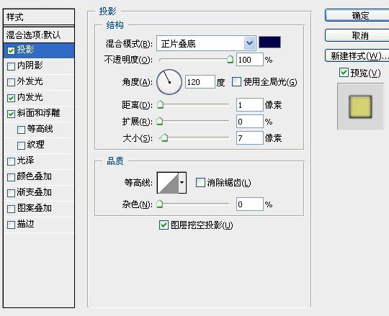
Task: Click the blend mode dropdown arrow button
Action: pyautogui.click(x=249, y=43)
